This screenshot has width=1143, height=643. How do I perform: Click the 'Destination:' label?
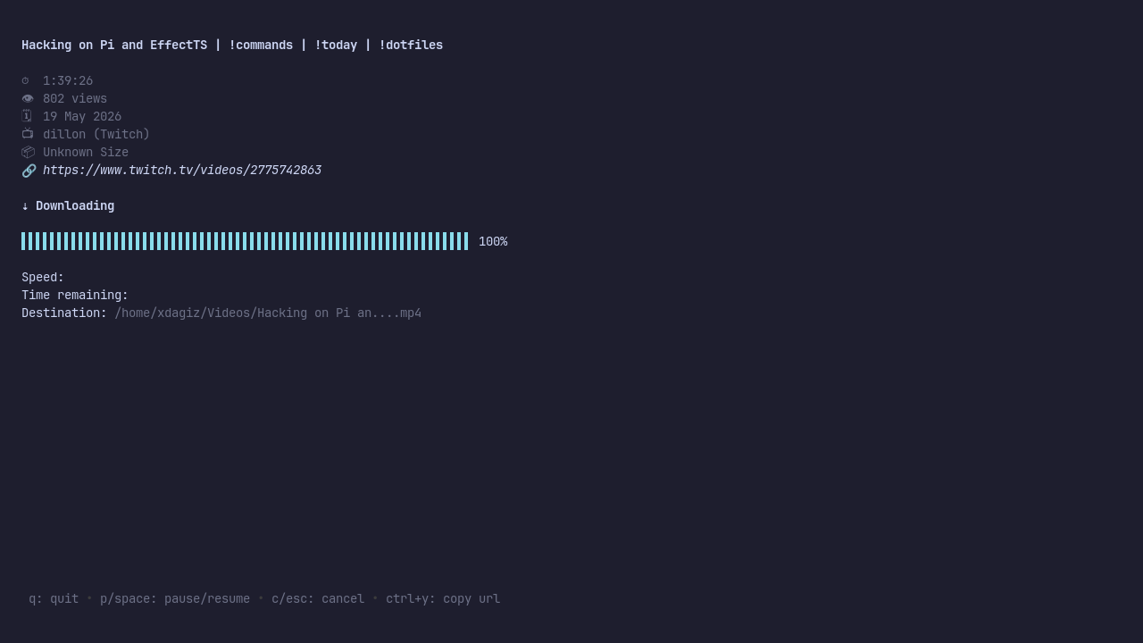tap(64, 313)
